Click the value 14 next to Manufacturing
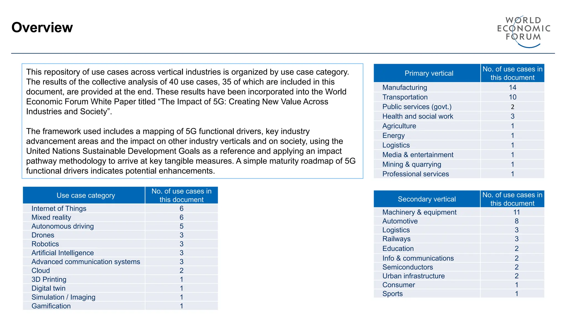 tap(512, 88)
